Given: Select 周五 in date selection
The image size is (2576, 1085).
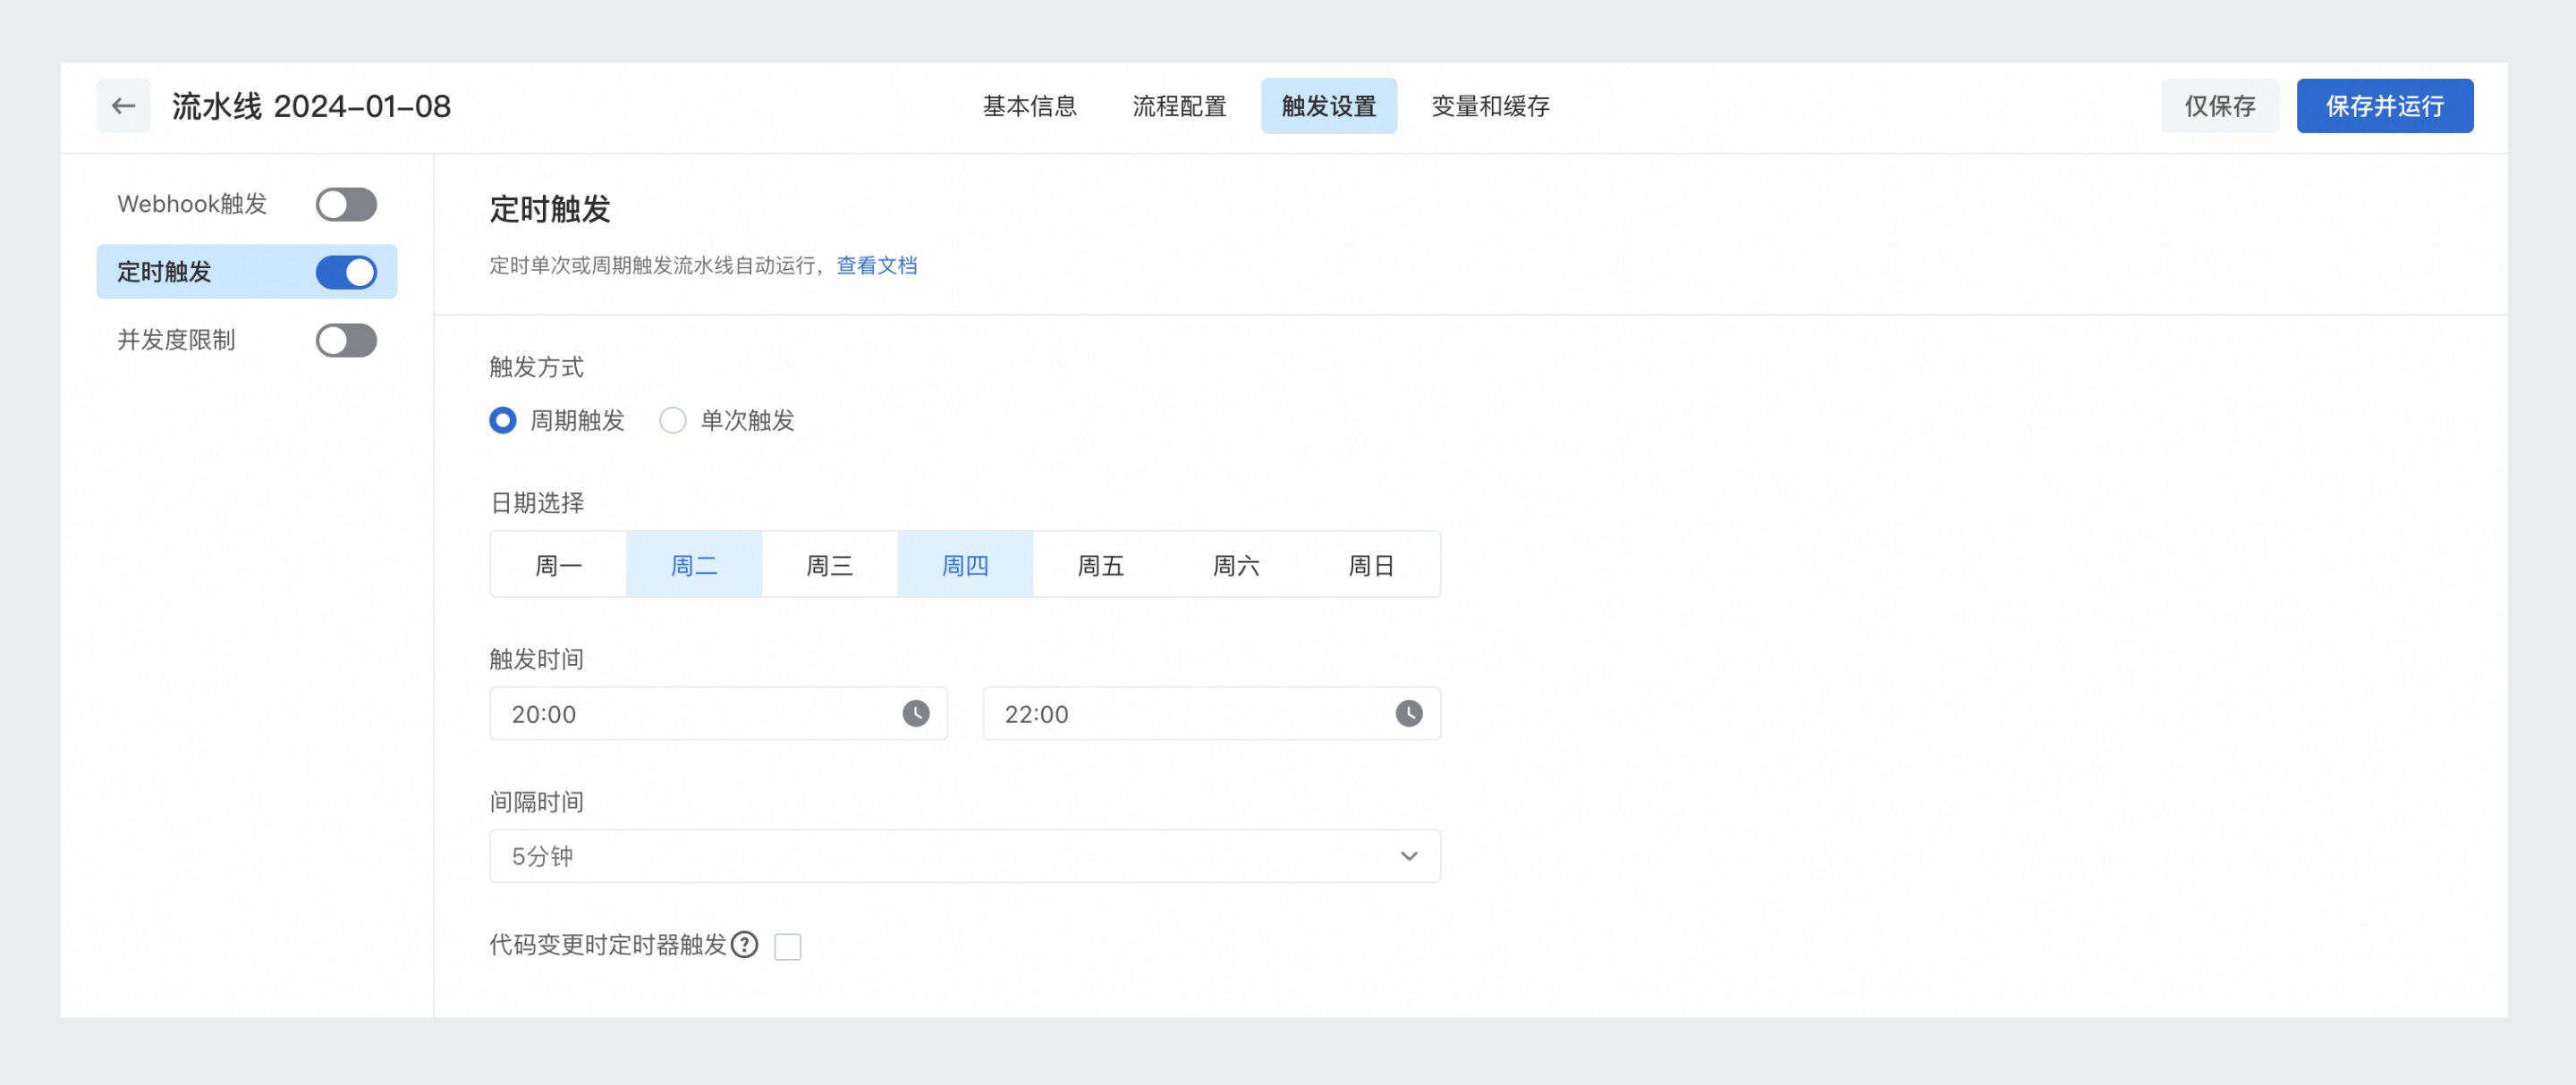Looking at the screenshot, I should (1100, 565).
